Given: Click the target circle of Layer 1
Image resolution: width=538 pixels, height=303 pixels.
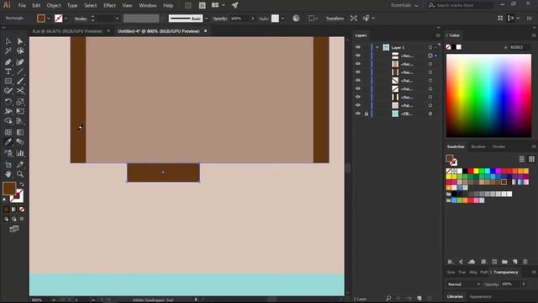Looking at the screenshot, I should coord(430,47).
